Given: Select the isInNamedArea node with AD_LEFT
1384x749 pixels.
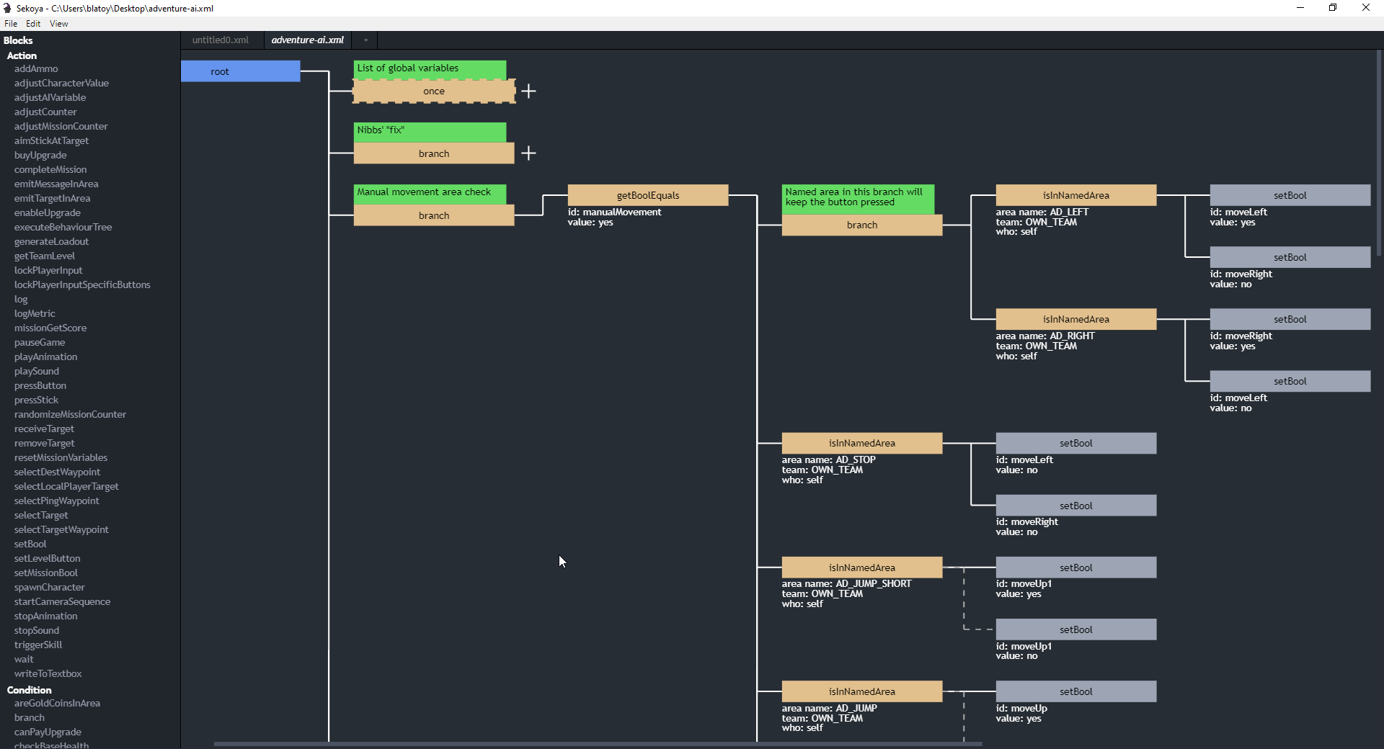Looking at the screenshot, I should click(x=1075, y=194).
